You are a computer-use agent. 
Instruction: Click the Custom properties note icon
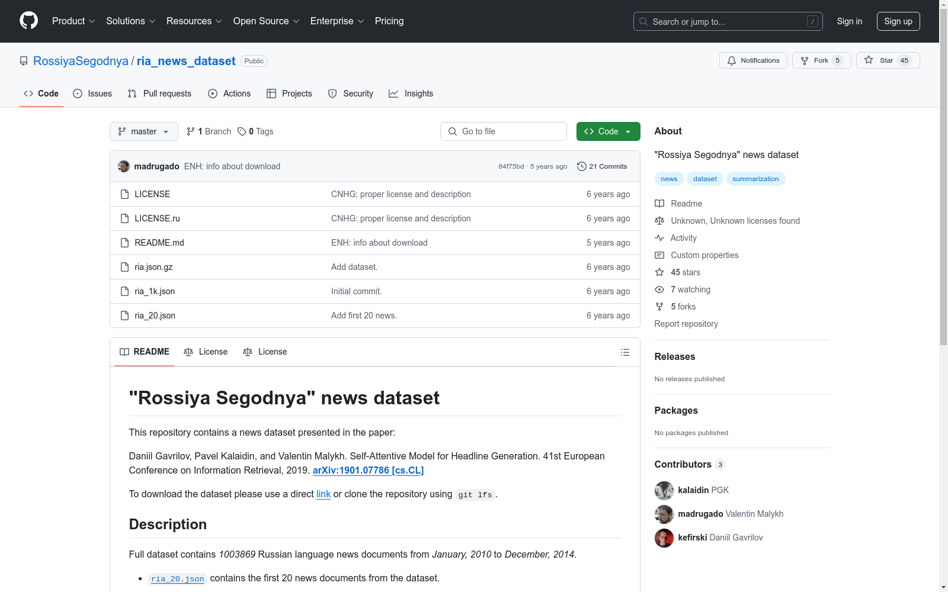coord(659,255)
